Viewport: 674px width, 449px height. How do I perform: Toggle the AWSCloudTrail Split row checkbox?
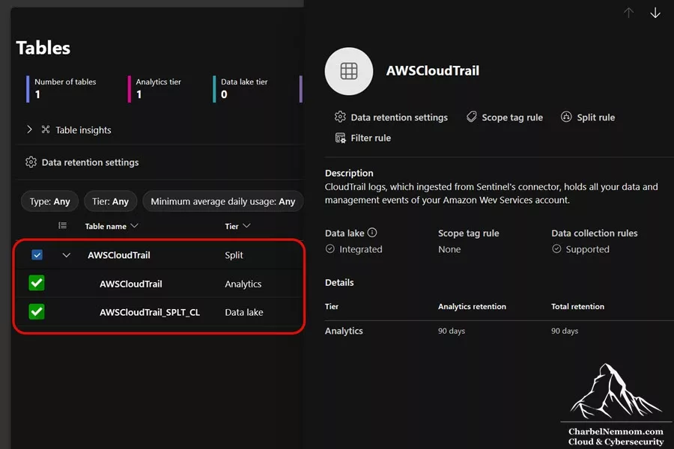[37, 254]
